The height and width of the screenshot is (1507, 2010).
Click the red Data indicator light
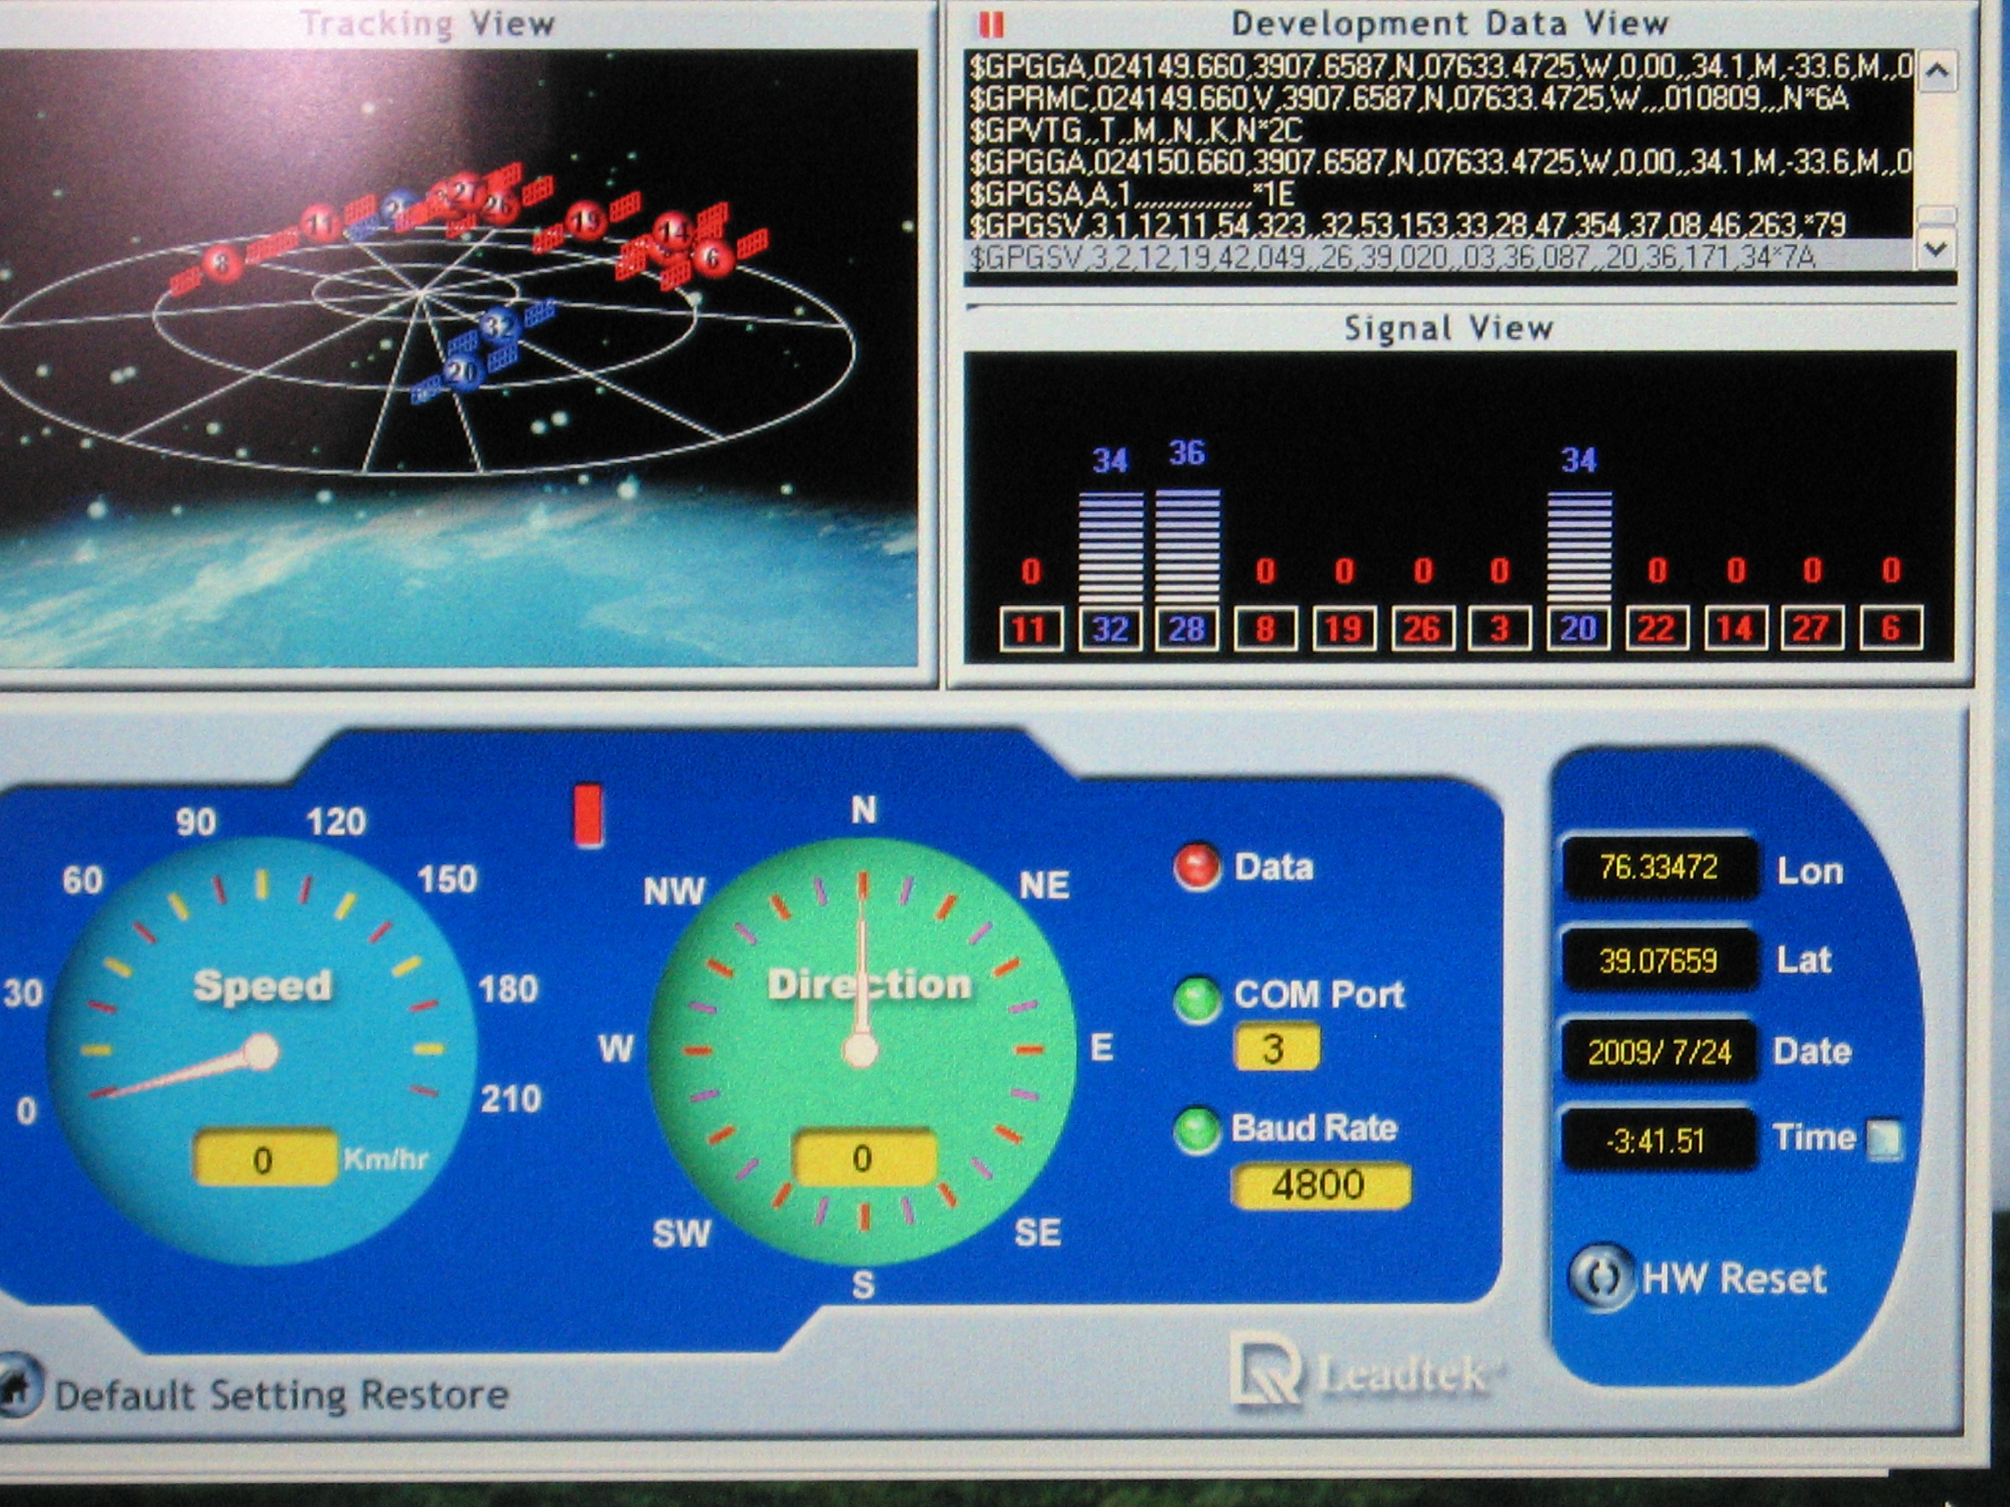pyautogui.click(x=1197, y=867)
